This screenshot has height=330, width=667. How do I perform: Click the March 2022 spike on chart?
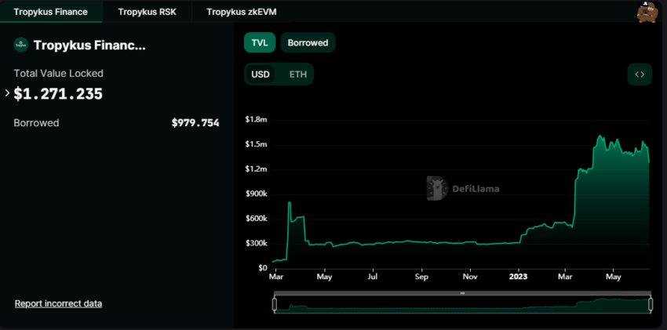[x=290, y=204]
